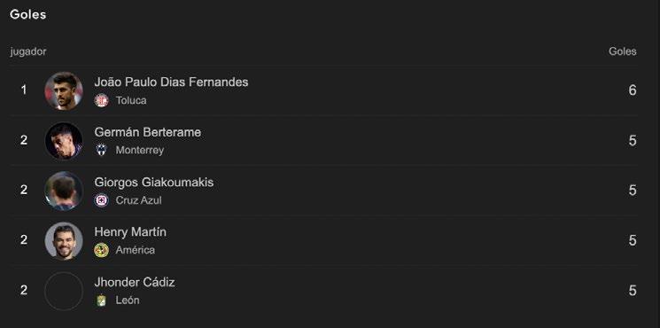Click the León club crest icon
The height and width of the screenshot is (328, 660).
pyautogui.click(x=102, y=301)
